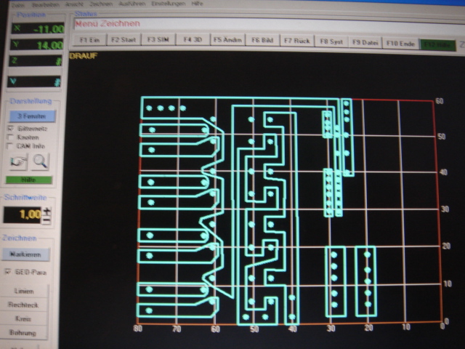
Task: Enable the CAN Info checkbox
Action: pyautogui.click(x=10, y=145)
